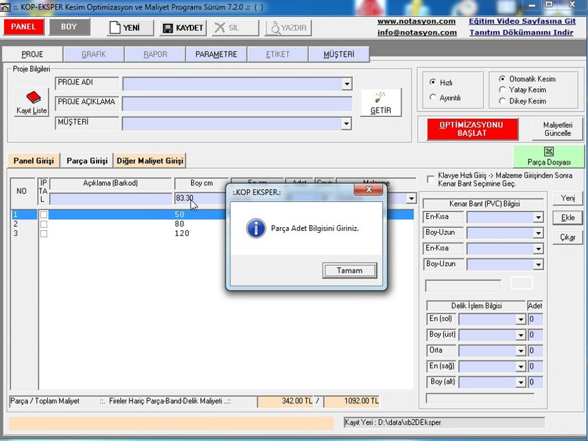Expand the Boy (alt) hole dropdown
Screen dimensions: 588x441
click(521, 382)
